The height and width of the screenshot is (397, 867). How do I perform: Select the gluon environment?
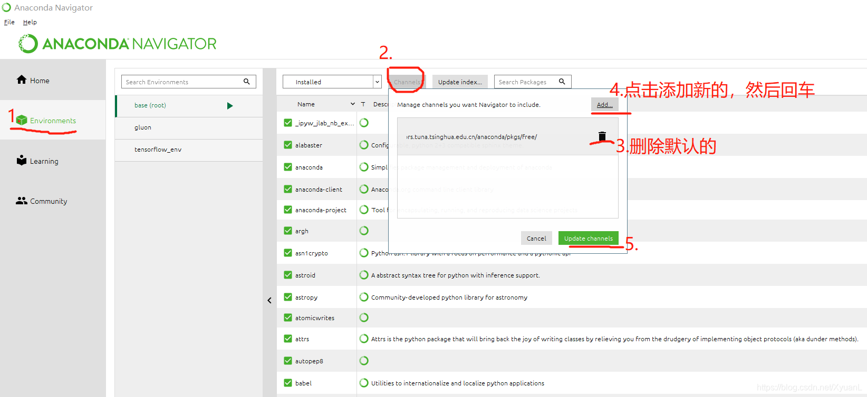pyautogui.click(x=189, y=127)
